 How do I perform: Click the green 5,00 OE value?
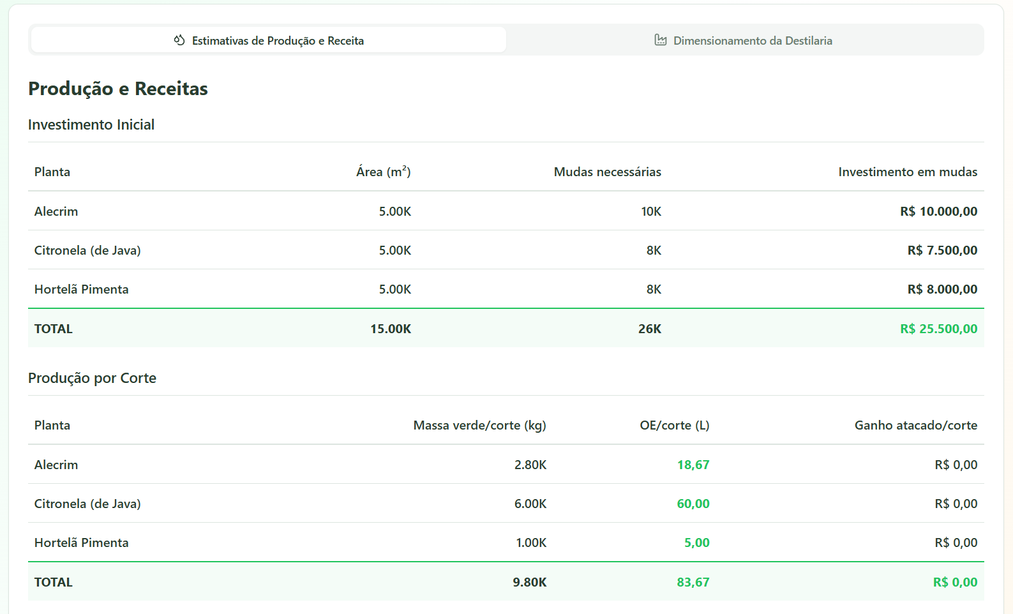[x=697, y=543]
